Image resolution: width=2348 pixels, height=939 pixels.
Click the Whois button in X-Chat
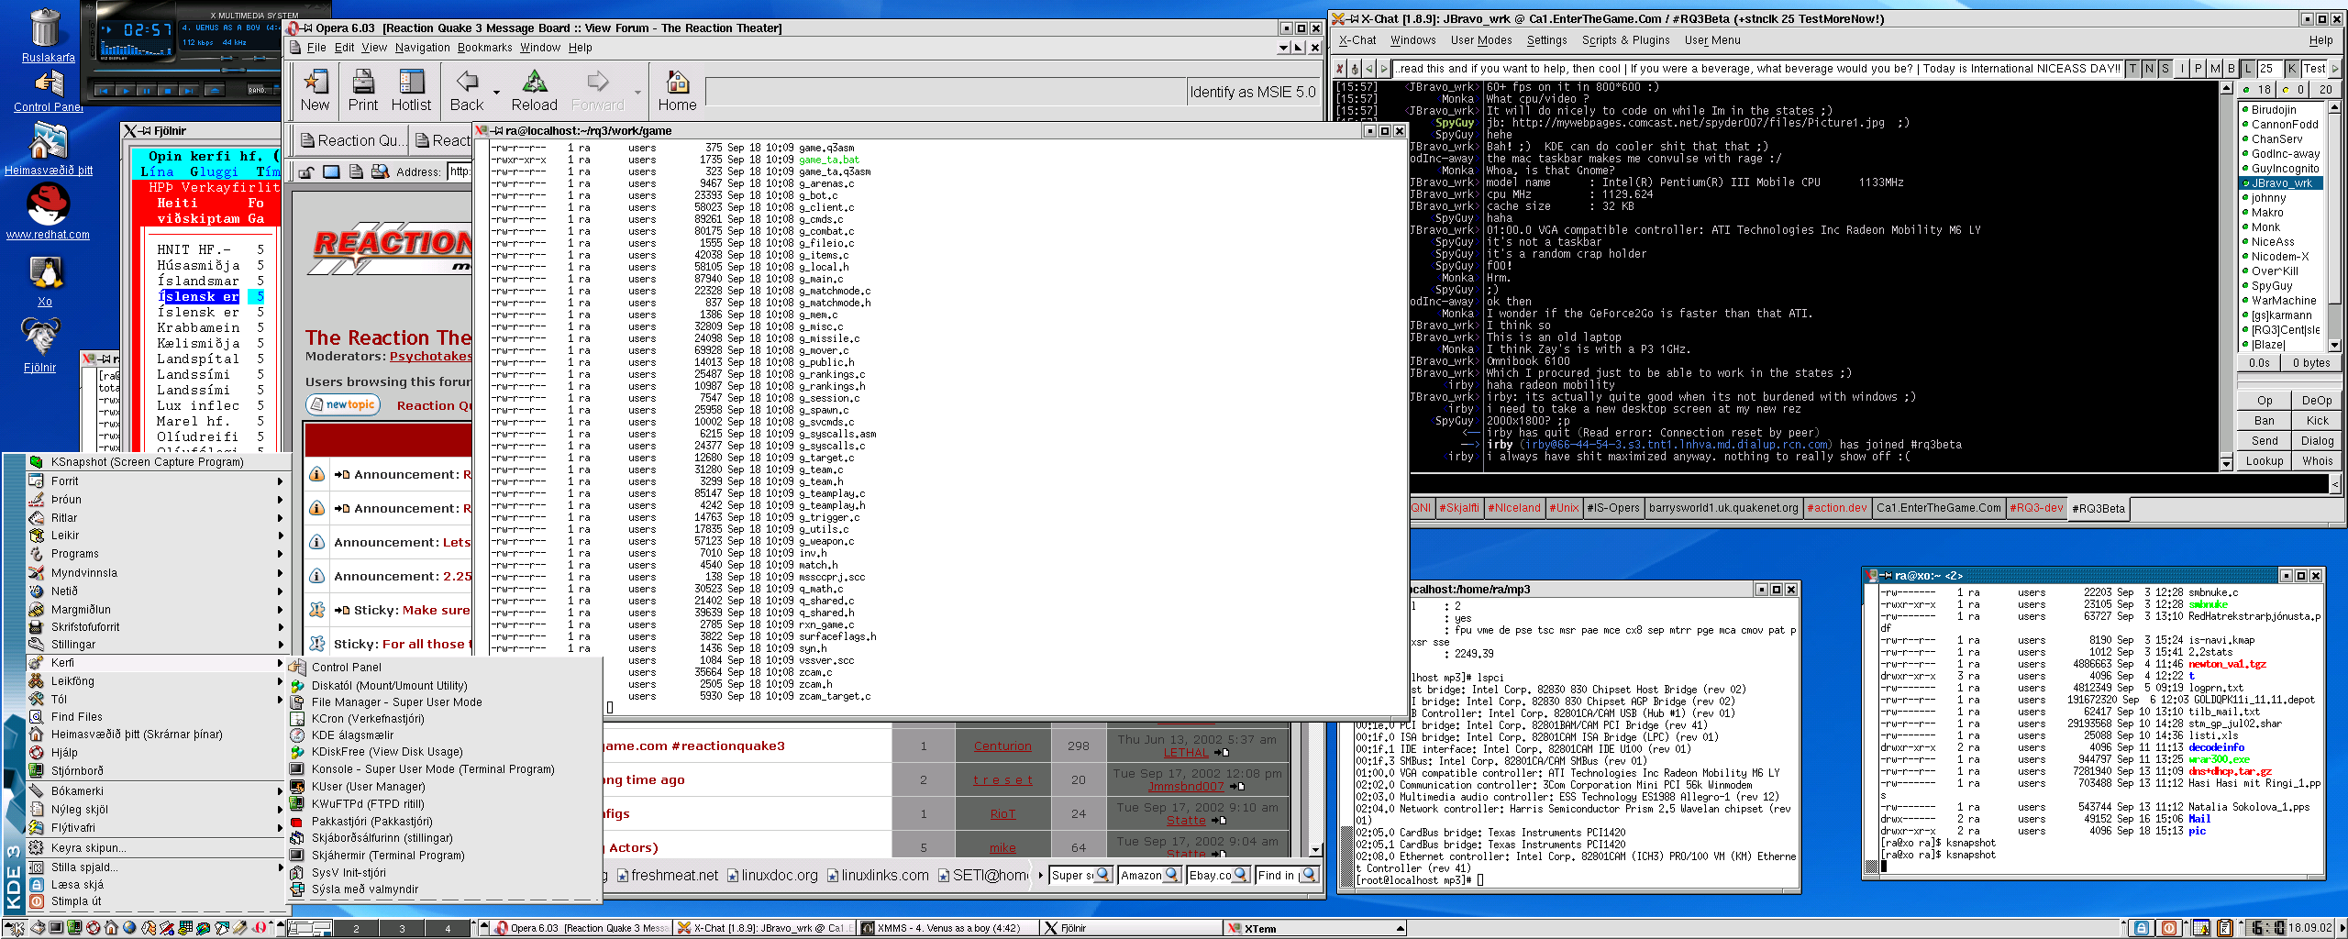(2316, 461)
